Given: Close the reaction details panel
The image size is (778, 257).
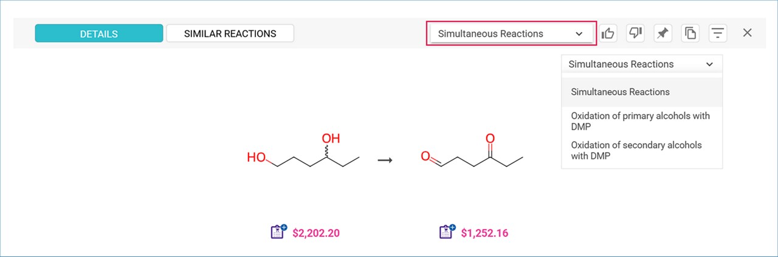Looking at the screenshot, I should click(748, 33).
